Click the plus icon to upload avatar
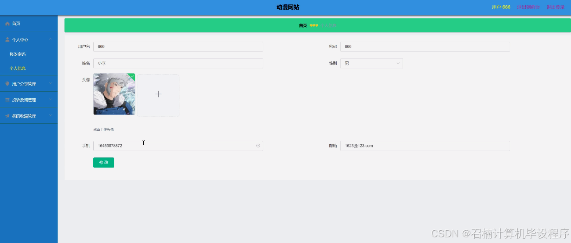 click(x=158, y=94)
